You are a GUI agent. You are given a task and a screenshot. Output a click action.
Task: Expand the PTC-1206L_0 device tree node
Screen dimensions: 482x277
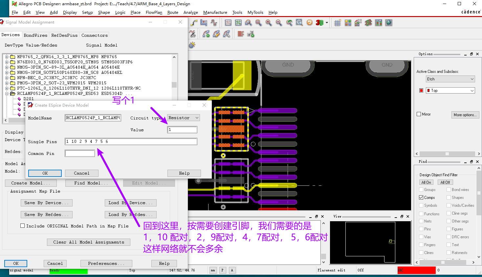7,88
